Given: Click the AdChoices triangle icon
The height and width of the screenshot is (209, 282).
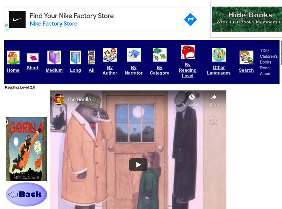Looking at the screenshot, I should coord(7,25).
